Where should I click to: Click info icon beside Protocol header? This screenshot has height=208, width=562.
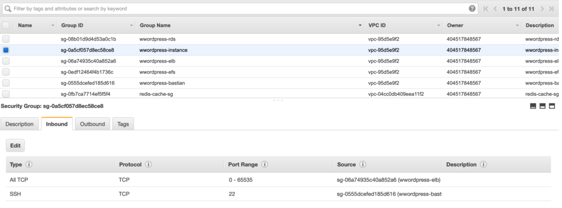pyautogui.click(x=148, y=164)
